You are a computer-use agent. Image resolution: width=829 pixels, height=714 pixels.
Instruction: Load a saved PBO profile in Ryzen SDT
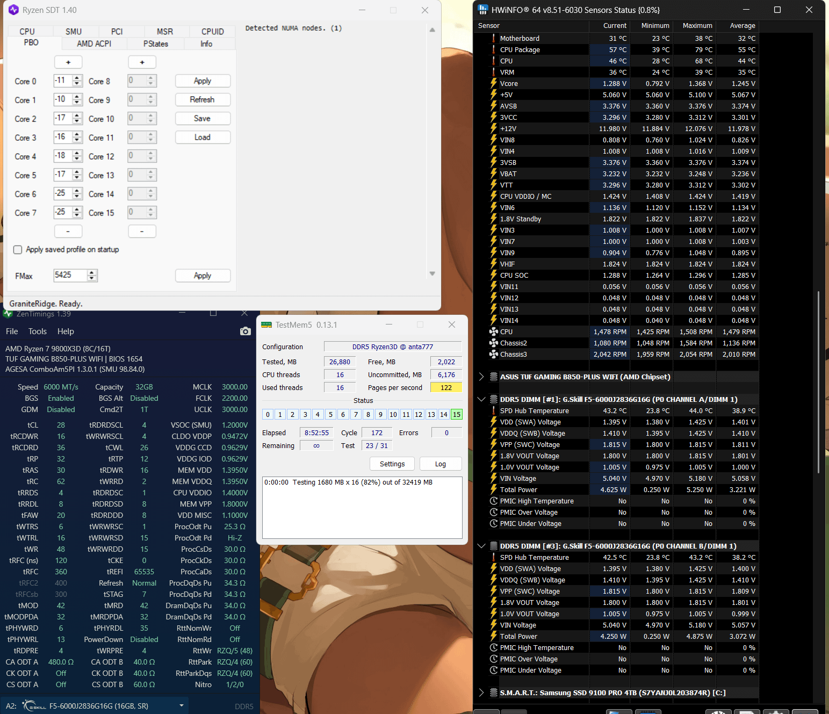click(x=203, y=138)
